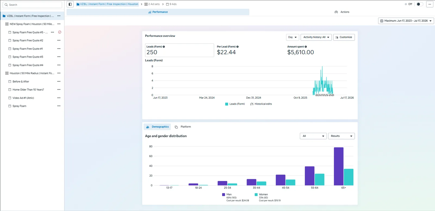
Task: Click the VZBL campaign breadcrumb
Action: pos(107,4)
